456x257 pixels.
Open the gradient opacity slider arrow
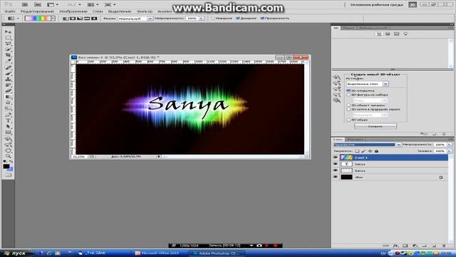point(202,19)
